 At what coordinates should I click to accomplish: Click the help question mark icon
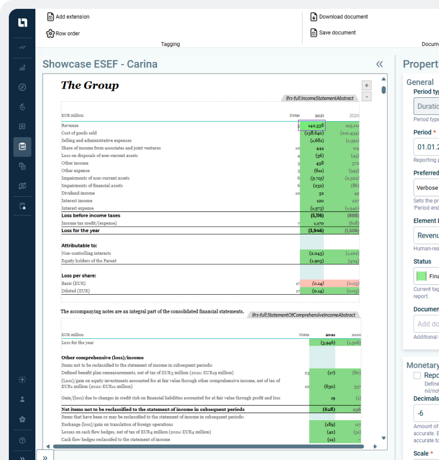23,441
